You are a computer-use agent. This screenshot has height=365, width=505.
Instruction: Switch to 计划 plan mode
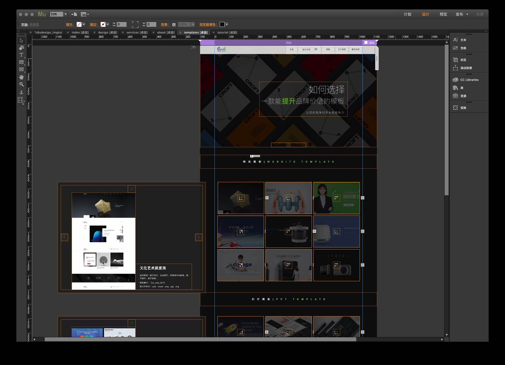tap(408, 14)
